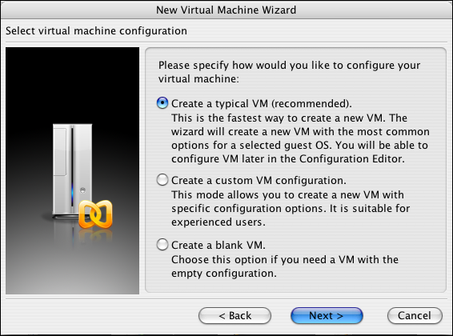
Task: Click the "Create a blank VM" label text
Action: (x=218, y=245)
